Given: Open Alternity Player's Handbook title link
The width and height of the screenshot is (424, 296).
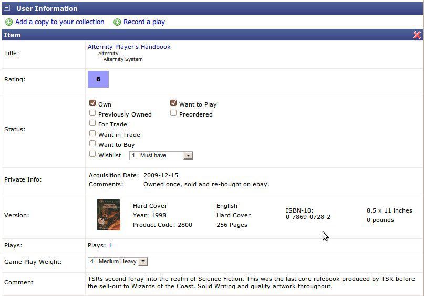Looking at the screenshot, I should [129, 47].
